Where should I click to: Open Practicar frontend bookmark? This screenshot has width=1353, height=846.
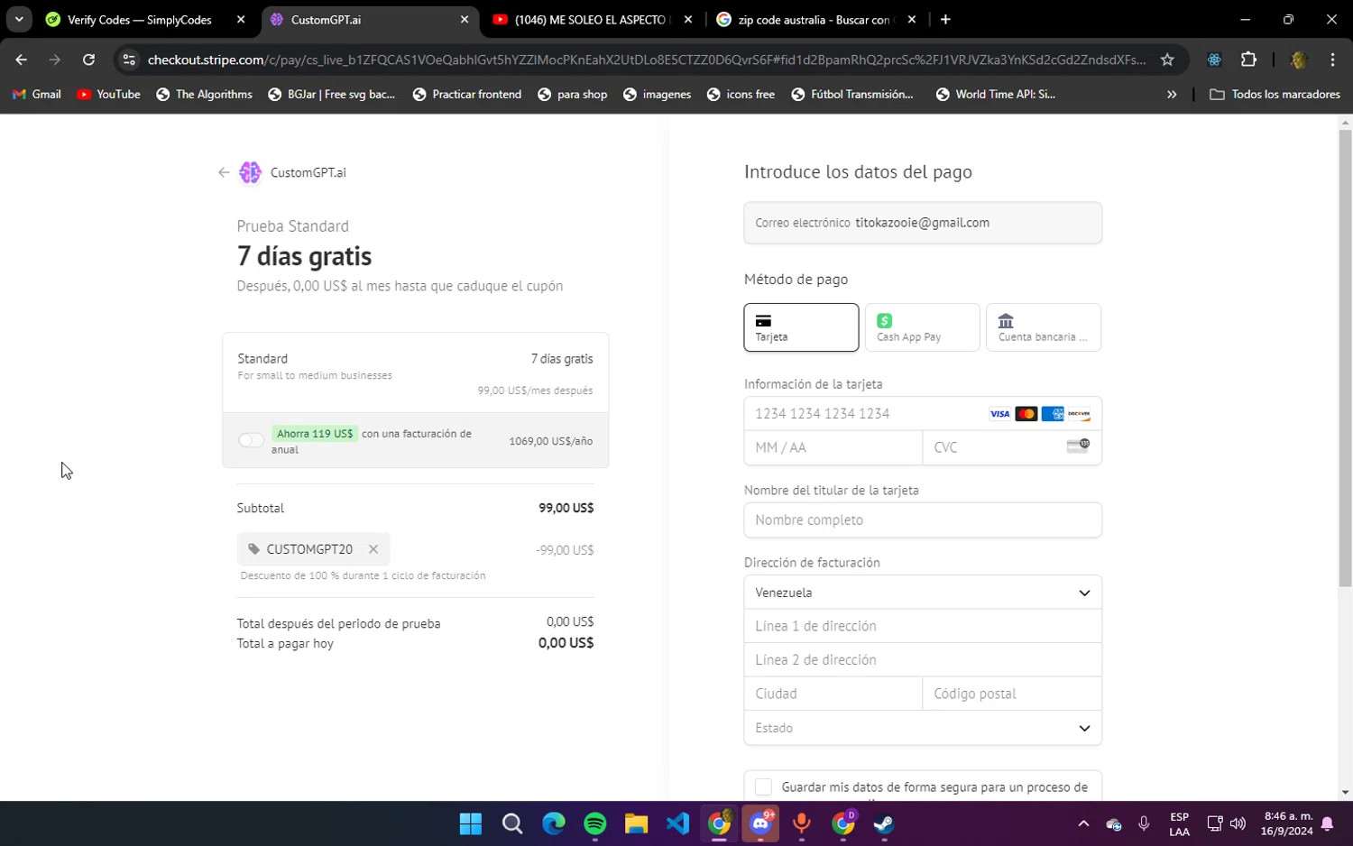point(467,94)
